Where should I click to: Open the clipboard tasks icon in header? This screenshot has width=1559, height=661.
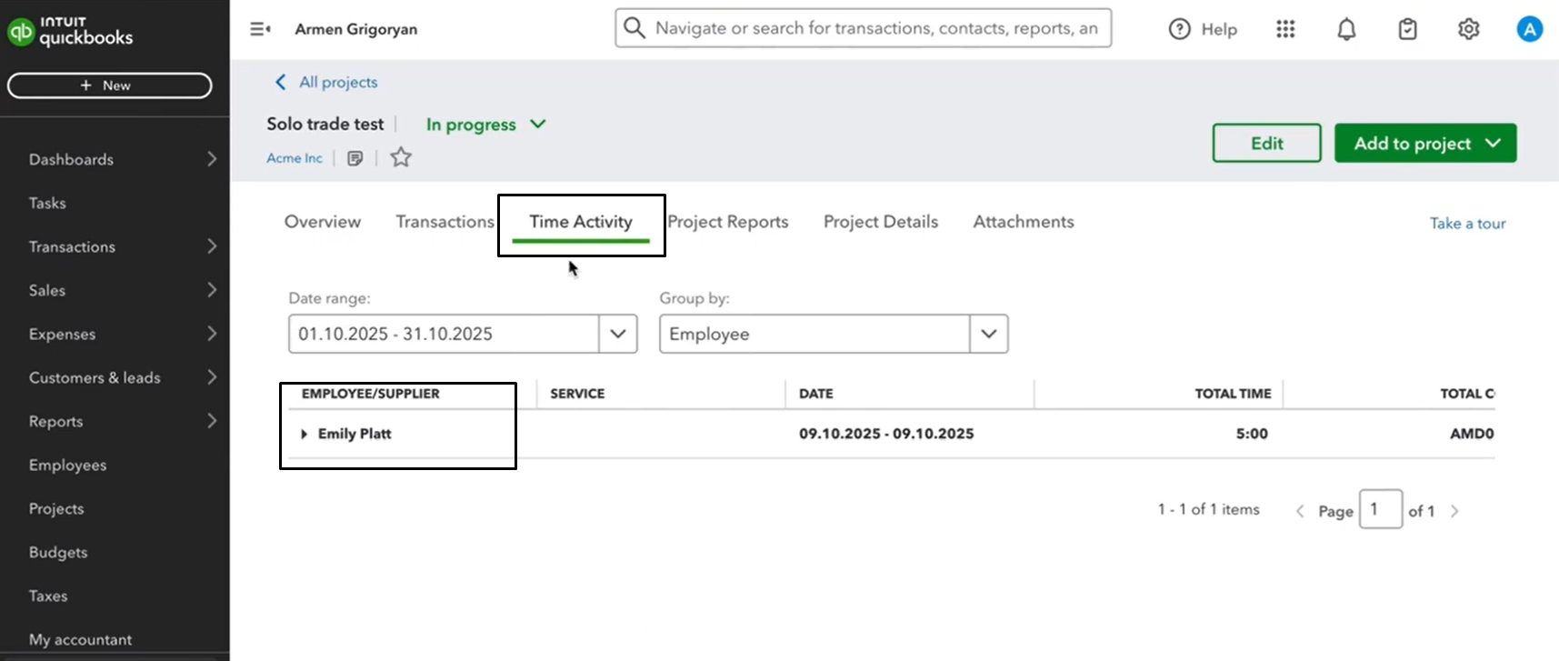click(x=1407, y=29)
